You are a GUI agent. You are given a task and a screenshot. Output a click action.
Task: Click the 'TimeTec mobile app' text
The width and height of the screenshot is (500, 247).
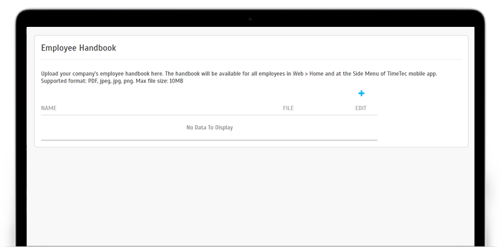click(412, 74)
